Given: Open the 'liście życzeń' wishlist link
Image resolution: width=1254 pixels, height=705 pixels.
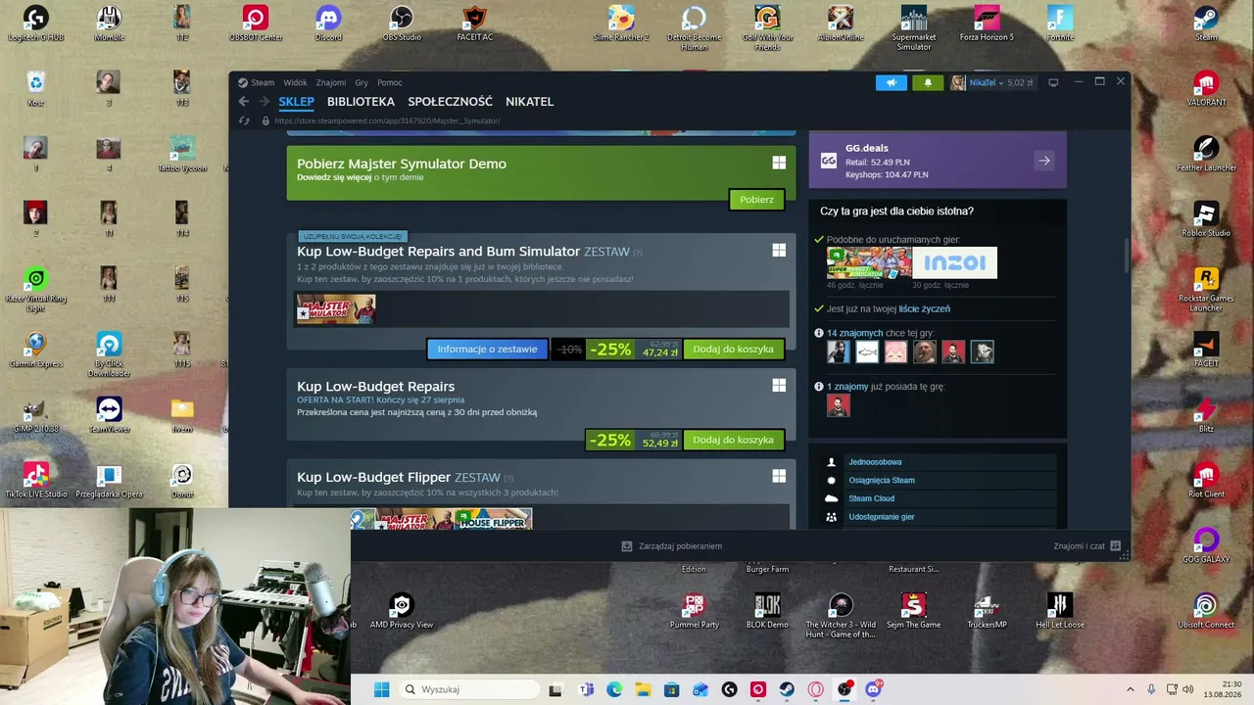Looking at the screenshot, I should click(x=924, y=309).
